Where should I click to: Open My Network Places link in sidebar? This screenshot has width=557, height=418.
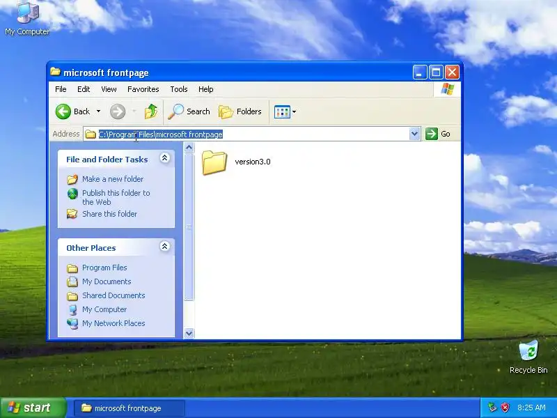point(113,323)
